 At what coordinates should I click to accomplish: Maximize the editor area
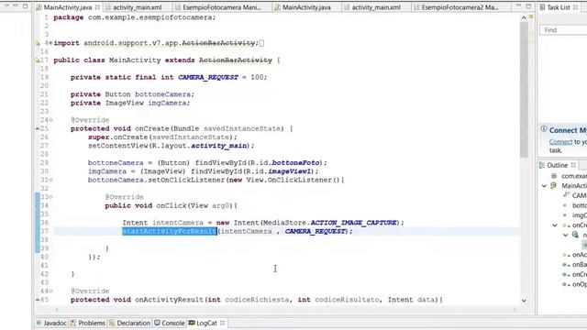tap(528, 6)
